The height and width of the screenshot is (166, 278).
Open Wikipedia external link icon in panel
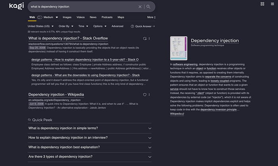click(x=183, y=114)
